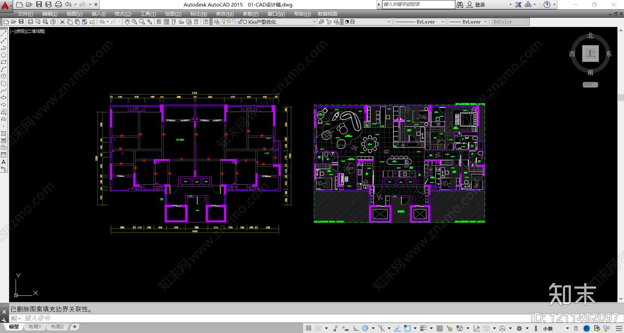The image size is (624, 333).
Task: Open Autodesk Exchange Apps (X) icon
Action: 518,5
